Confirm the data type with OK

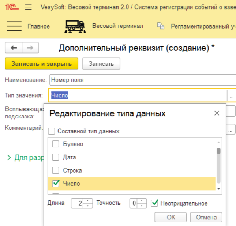171,217
